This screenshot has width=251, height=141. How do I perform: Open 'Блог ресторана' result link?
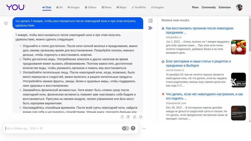198,63
